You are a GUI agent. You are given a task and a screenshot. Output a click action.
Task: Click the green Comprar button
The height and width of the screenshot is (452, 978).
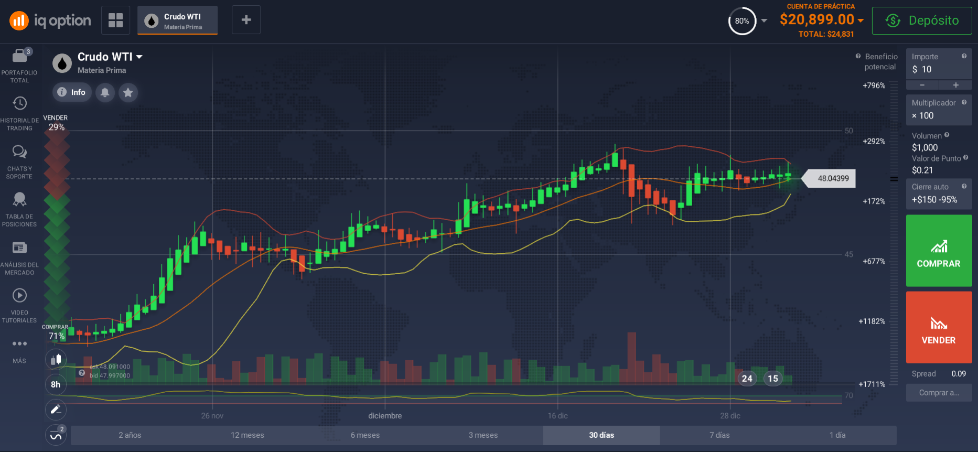click(x=939, y=251)
